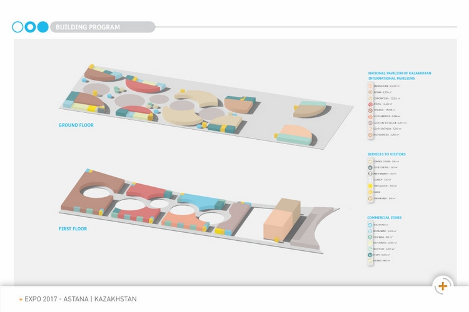Select the first empty circle page indicator

pyautogui.click(x=18, y=27)
